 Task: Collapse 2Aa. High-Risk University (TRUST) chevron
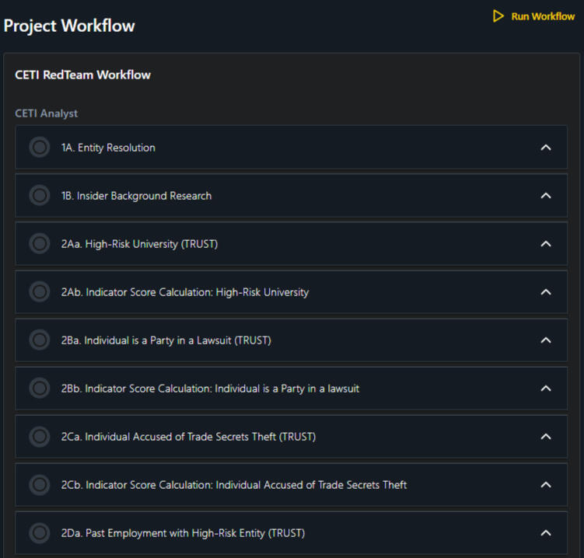pyautogui.click(x=546, y=244)
